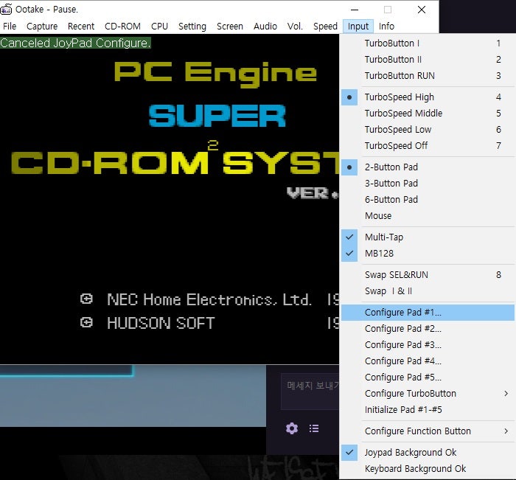Choose Configure Pad #1...
Viewport: 516px width, 480px height.
tap(428, 313)
